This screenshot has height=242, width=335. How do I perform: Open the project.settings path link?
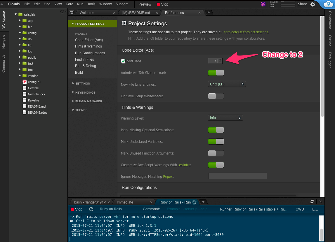[x=246, y=32]
